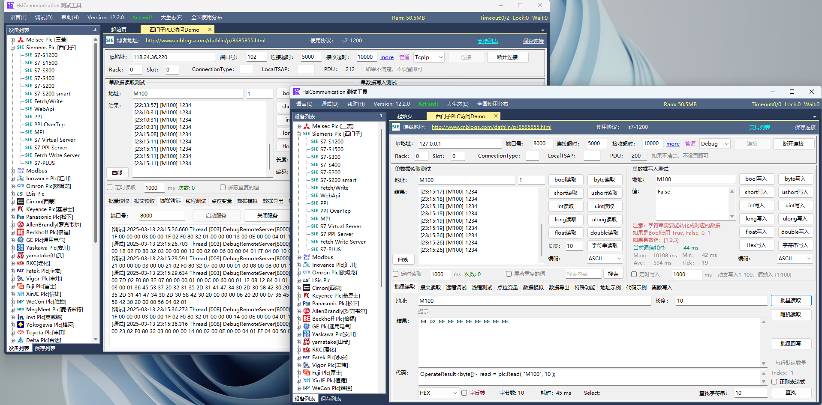Enable 定时写入 checkbox in front window

634,274
